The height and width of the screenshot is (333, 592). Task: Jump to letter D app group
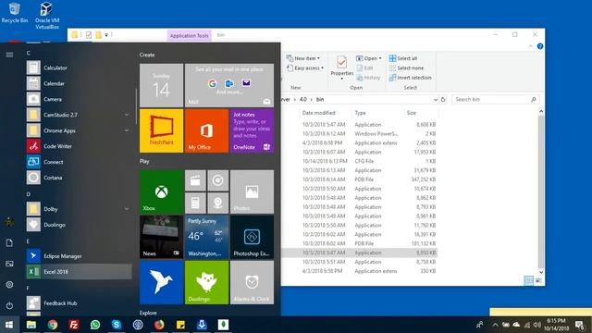[x=29, y=194]
